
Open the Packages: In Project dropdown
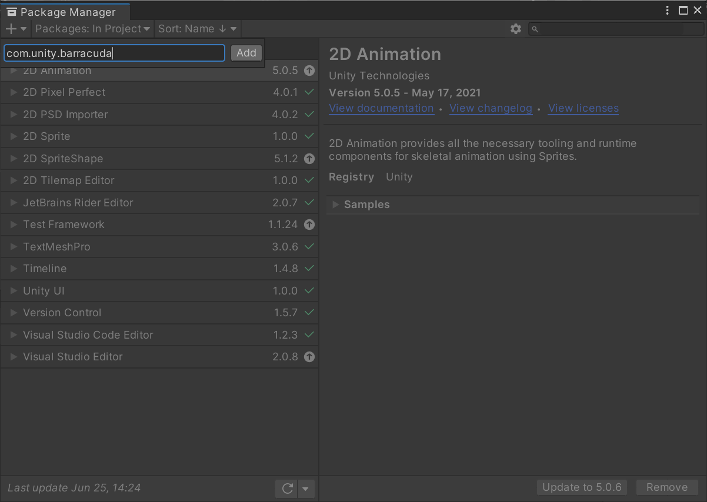92,29
